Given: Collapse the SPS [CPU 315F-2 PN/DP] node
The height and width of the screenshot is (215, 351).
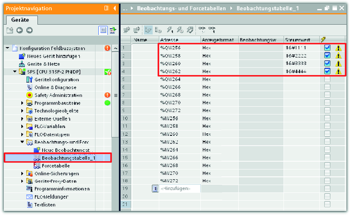Looking at the screenshot, I should (15, 72).
